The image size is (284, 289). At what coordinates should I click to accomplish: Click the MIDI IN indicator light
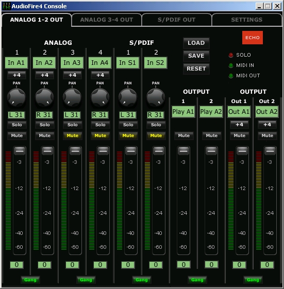point(231,65)
